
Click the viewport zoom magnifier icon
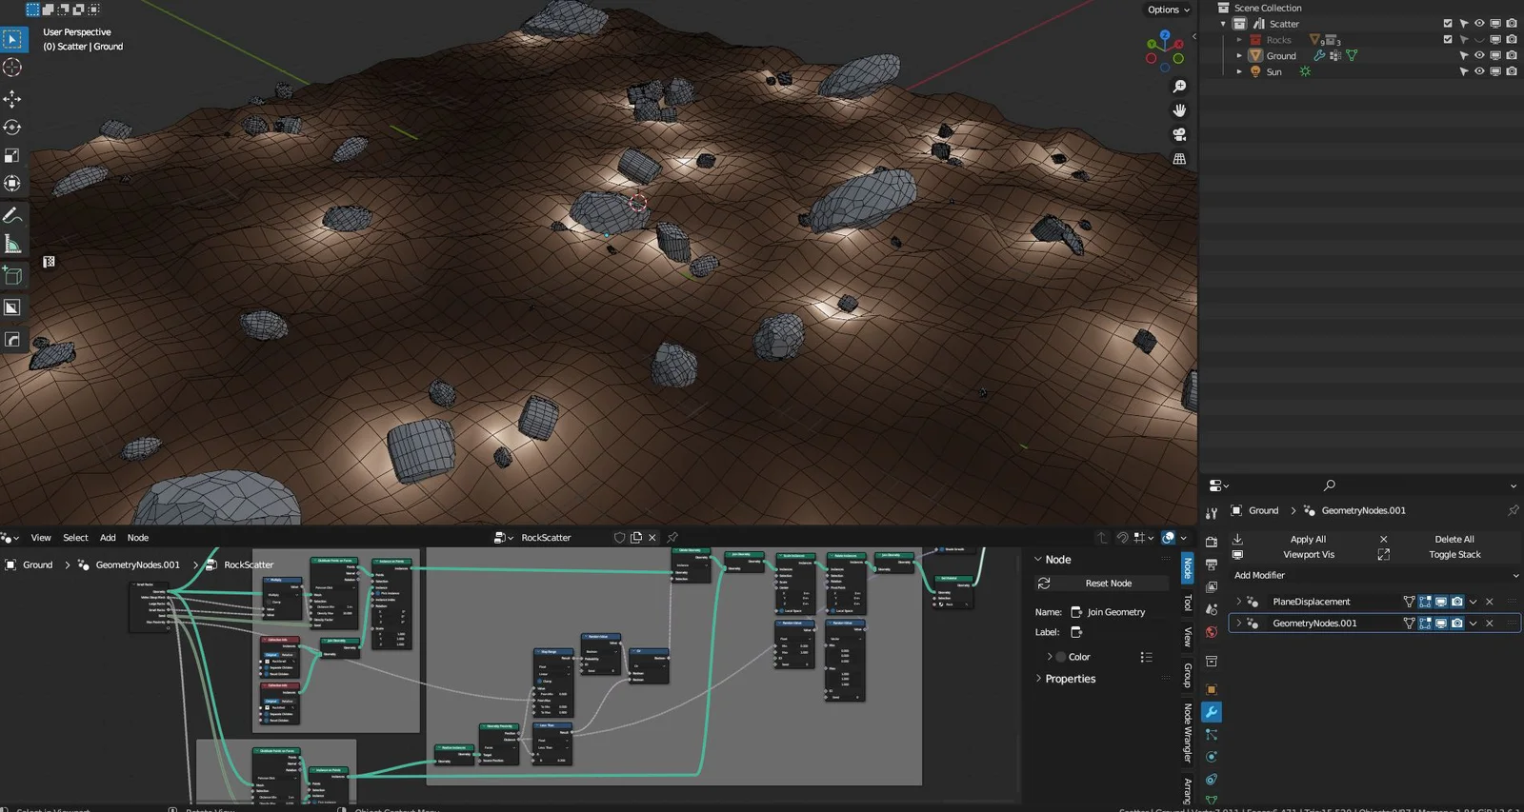pos(1179,87)
